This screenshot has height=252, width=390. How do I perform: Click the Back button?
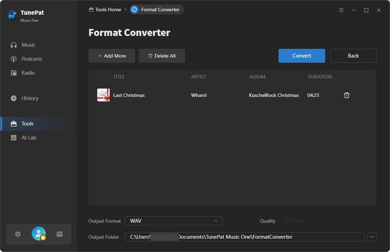353,56
